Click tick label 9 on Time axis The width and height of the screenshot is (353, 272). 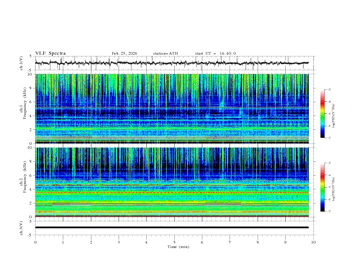[x=285, y=242]
